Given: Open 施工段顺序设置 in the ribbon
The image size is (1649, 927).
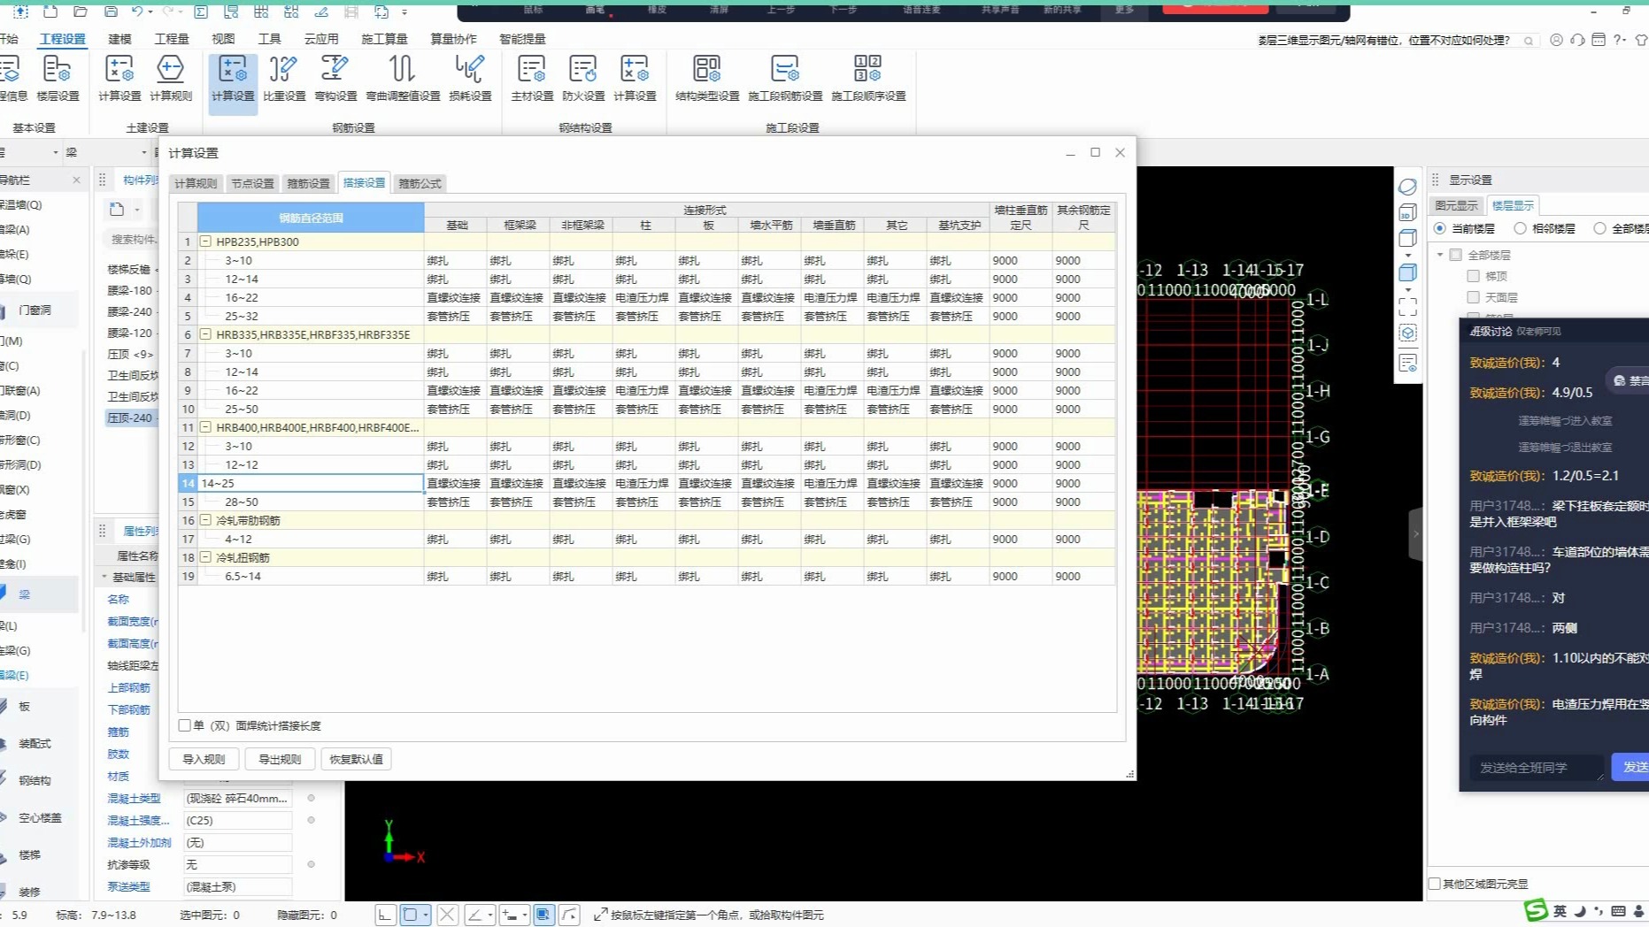Looking at the screenshot, I should coord(868,78).
